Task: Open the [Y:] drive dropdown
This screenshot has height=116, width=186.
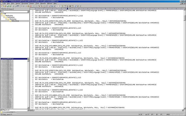Action: [28, 12]
